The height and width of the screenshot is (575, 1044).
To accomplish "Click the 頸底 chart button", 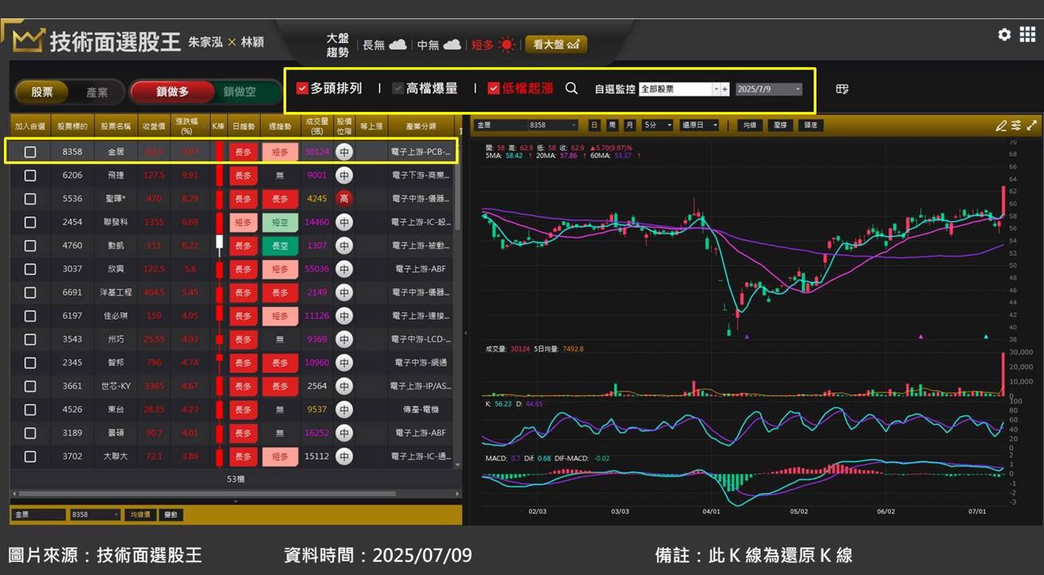I will click(810, 125).
